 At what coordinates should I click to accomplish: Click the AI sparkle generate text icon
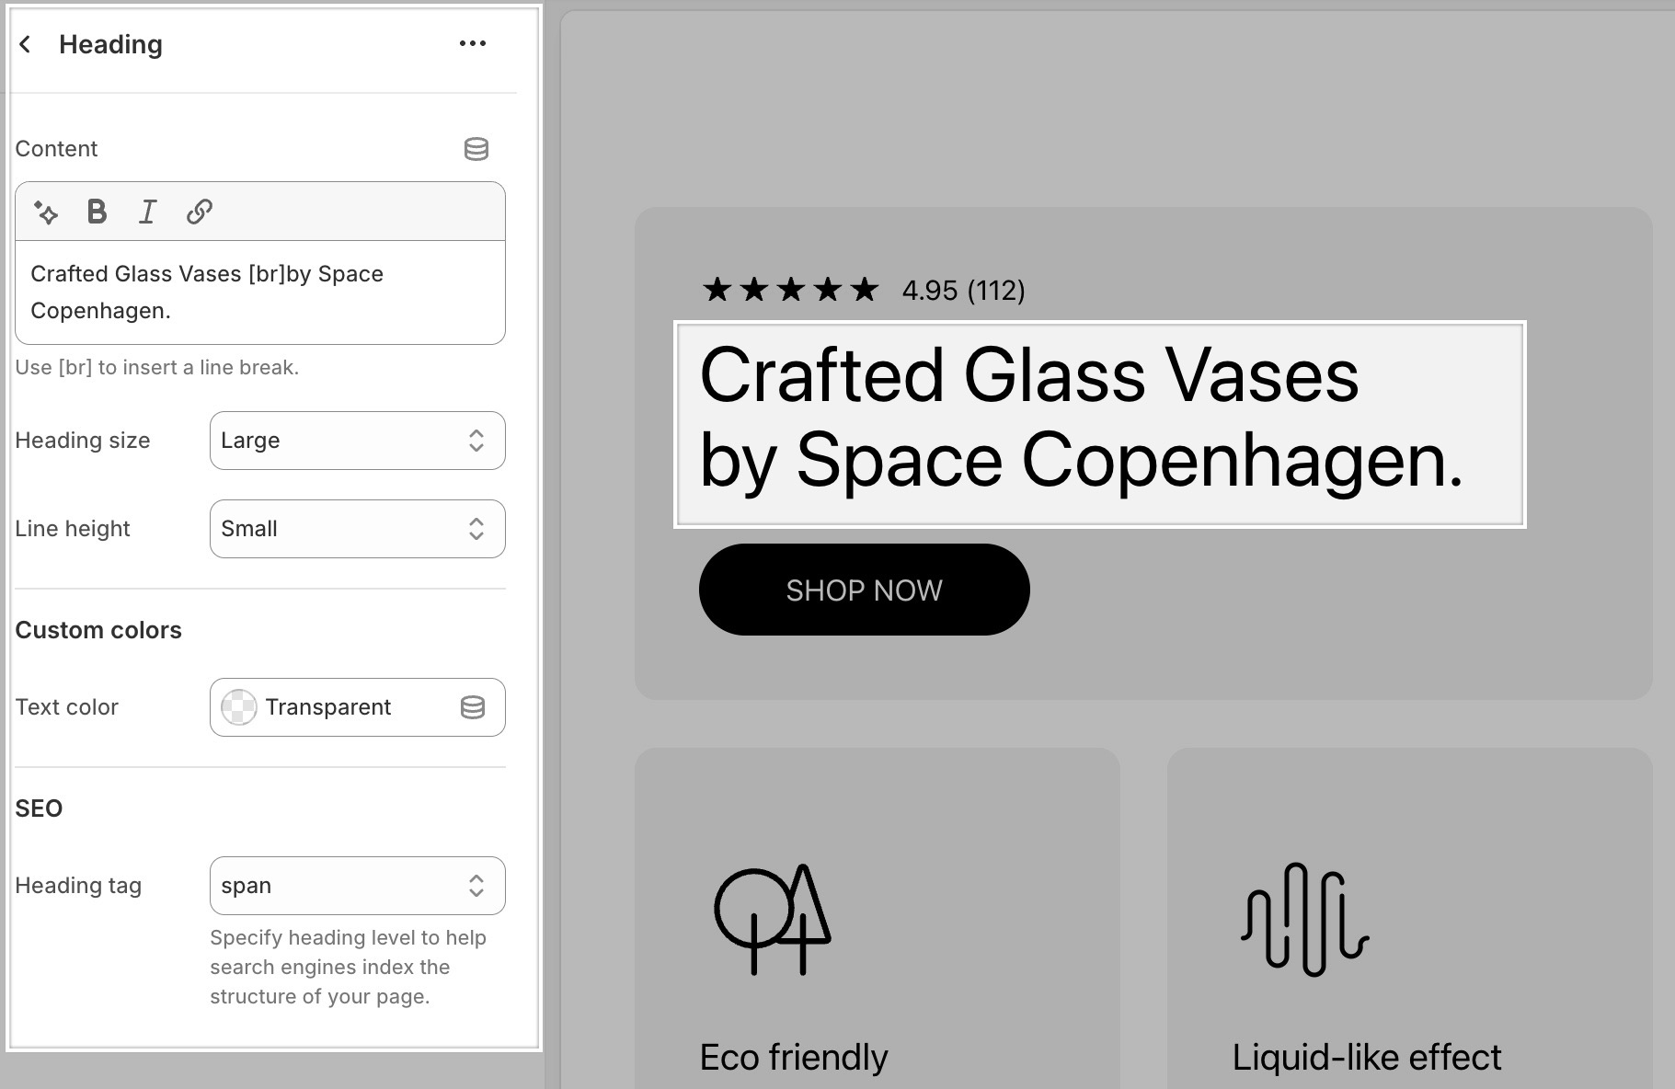click(x=46, y=212)
